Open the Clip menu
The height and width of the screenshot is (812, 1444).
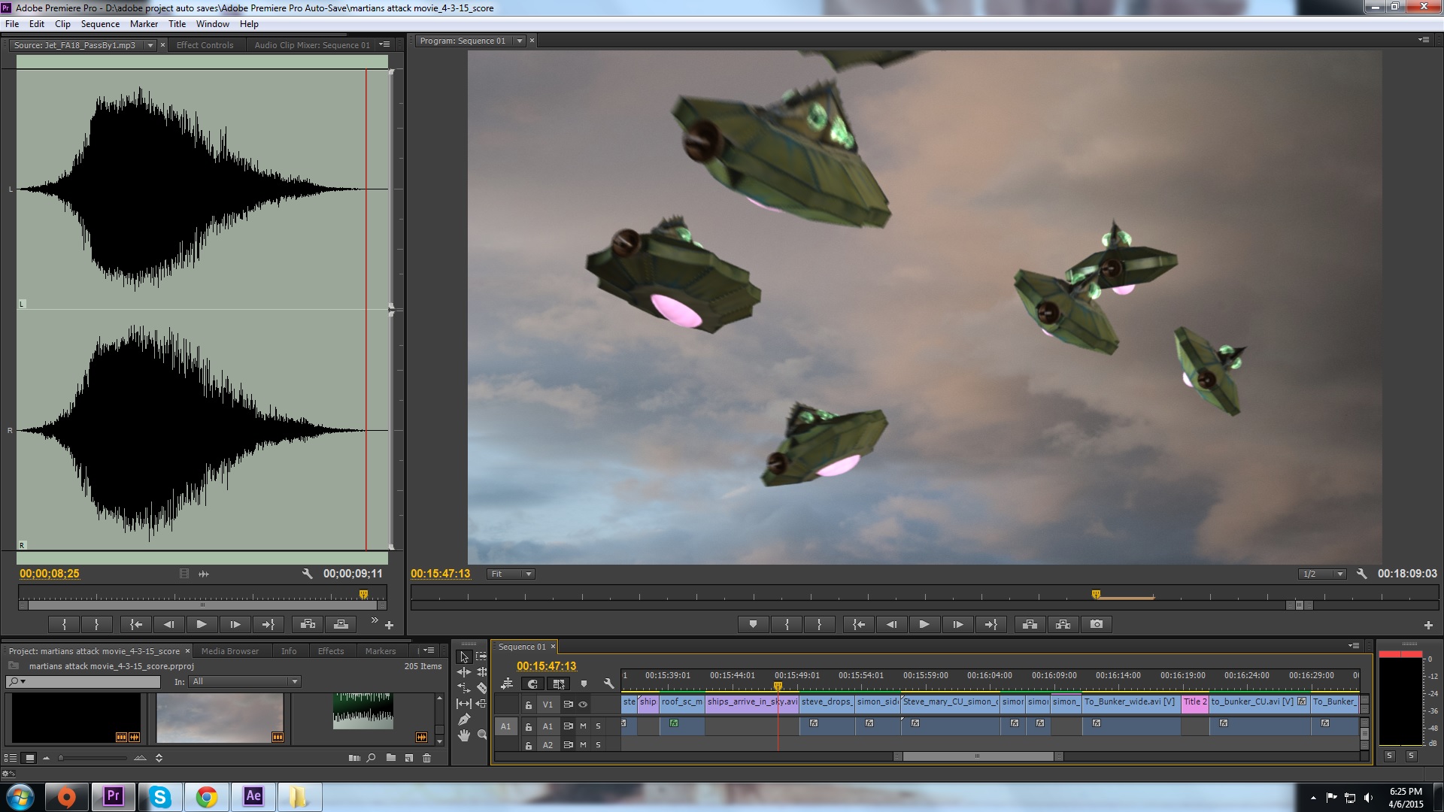(x=62, y=24)
